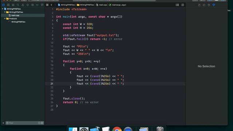
Task: Click line number 9 in the gutter
Action: [52, 39]
